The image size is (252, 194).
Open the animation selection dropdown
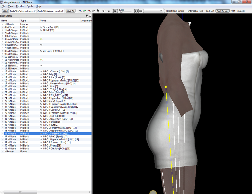[153, 11]
